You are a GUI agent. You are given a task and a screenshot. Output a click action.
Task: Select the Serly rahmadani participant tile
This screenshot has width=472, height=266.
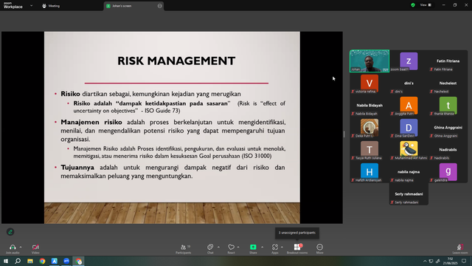[409, 194]
